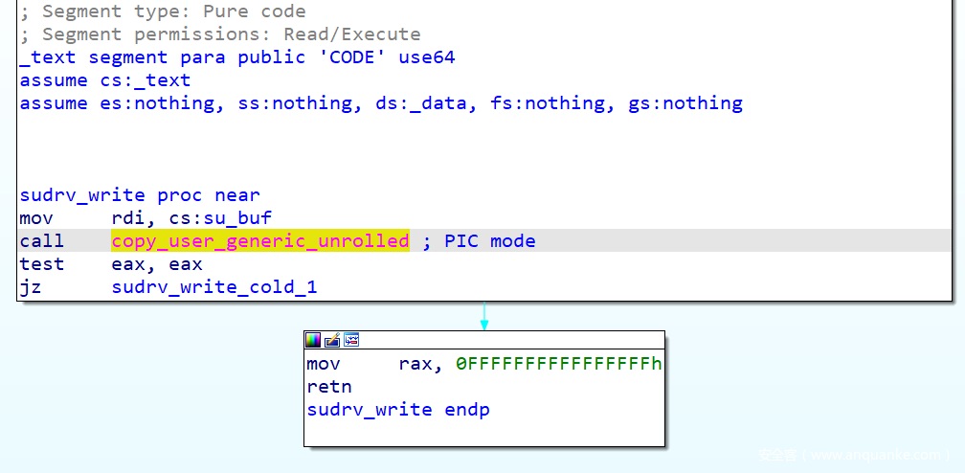Click the 'Segment type: Pure code' comment

click(x=163, y=11)
